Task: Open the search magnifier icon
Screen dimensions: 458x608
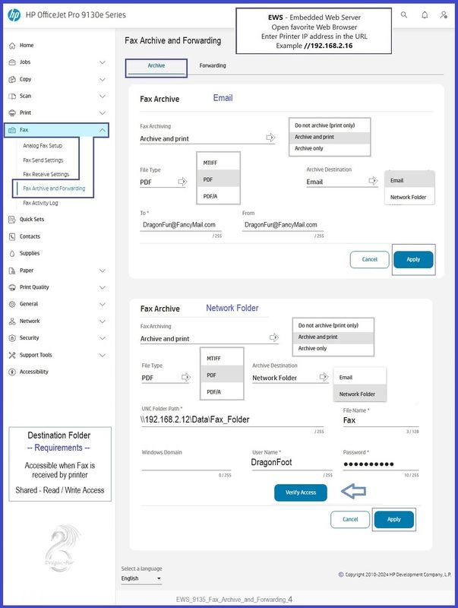Action: point(404,14)
